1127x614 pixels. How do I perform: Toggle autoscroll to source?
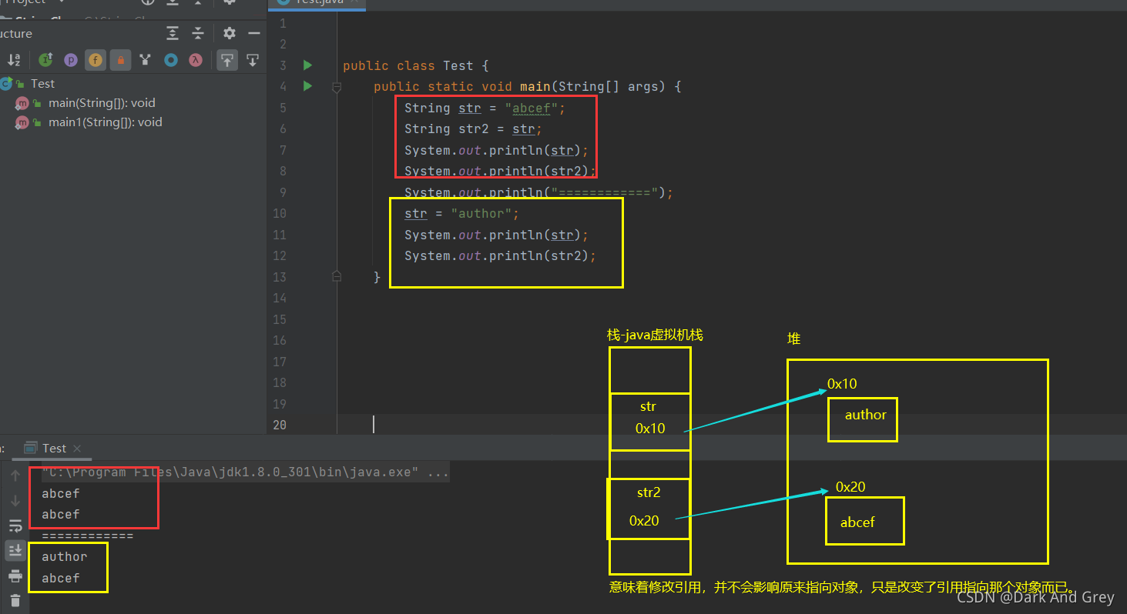click(x=226, y=59)
